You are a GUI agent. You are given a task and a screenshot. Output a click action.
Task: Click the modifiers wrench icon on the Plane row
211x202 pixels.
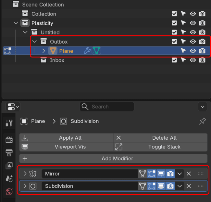point(87,51)
